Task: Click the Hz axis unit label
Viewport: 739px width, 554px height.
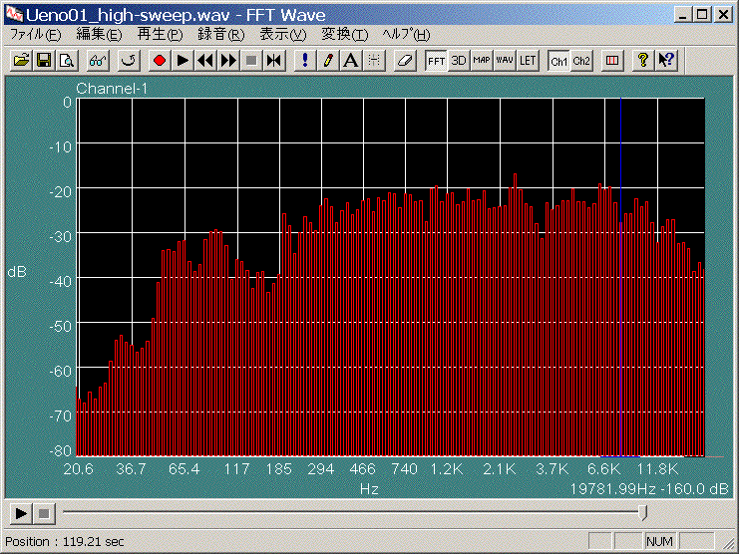Action: tap(369, 489)
